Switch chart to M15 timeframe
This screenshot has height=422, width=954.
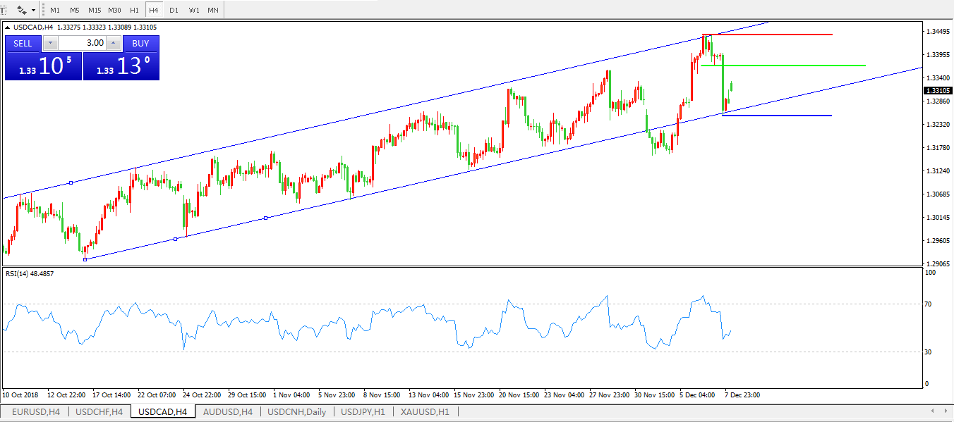point(95,11)
